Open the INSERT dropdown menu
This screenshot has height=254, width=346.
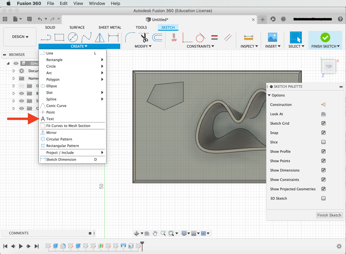(273, 46)
